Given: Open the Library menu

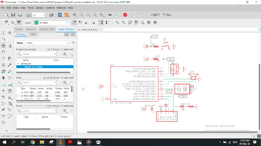Looking at the screenshot, I should 39,8.
